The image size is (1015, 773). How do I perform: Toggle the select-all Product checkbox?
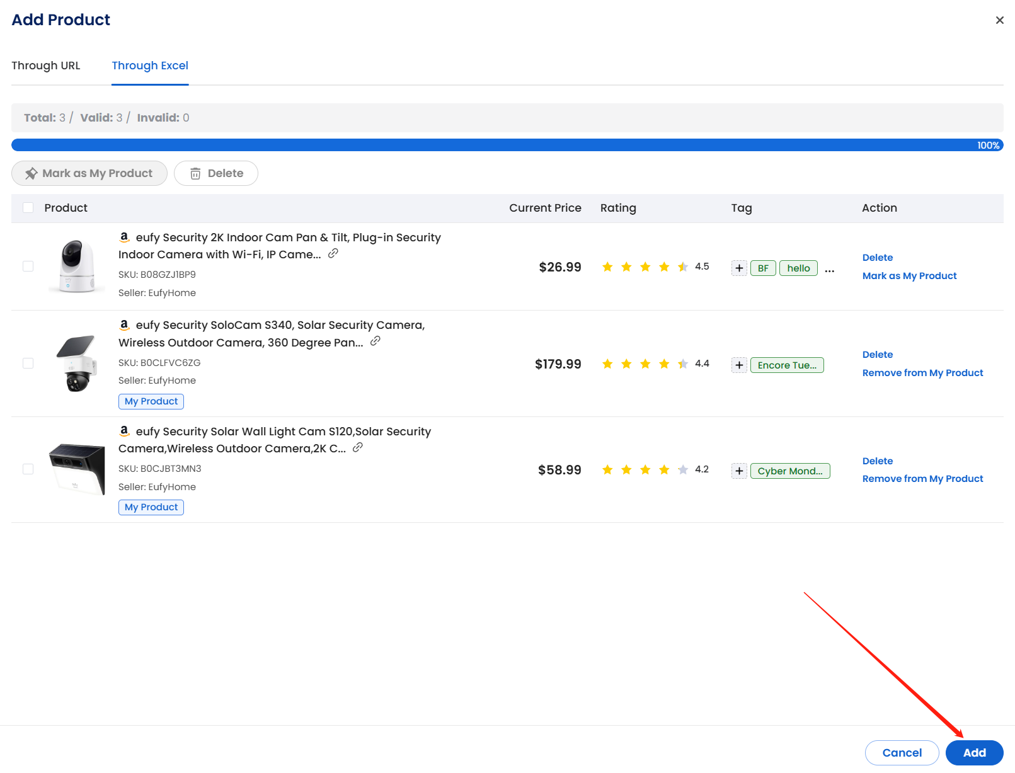(x=28, y=208)
